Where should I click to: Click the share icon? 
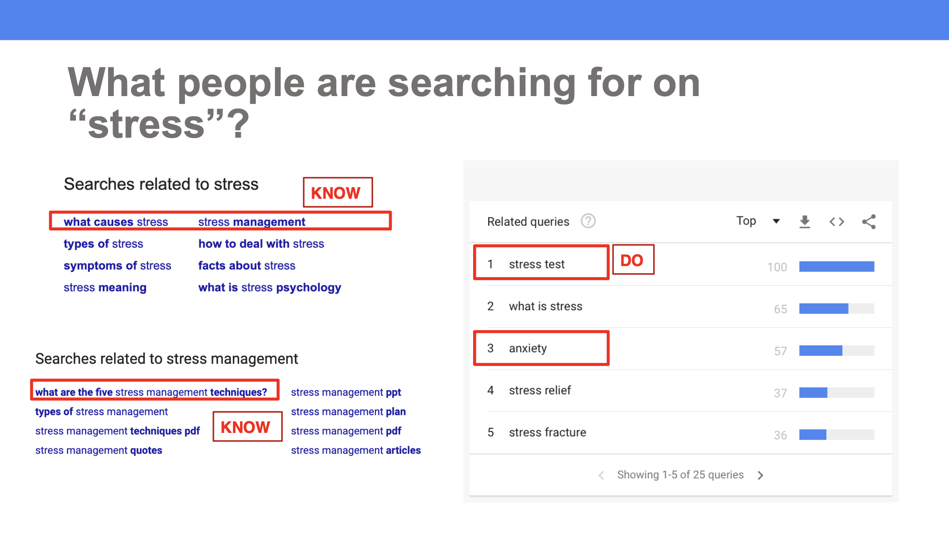[x=868, y=221]
